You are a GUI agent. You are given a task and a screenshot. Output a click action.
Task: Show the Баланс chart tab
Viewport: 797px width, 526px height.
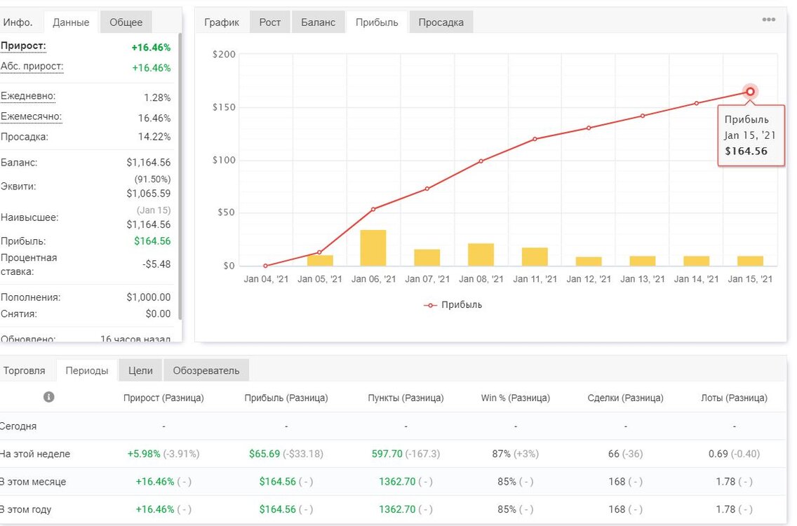click(x=319, y=22)
